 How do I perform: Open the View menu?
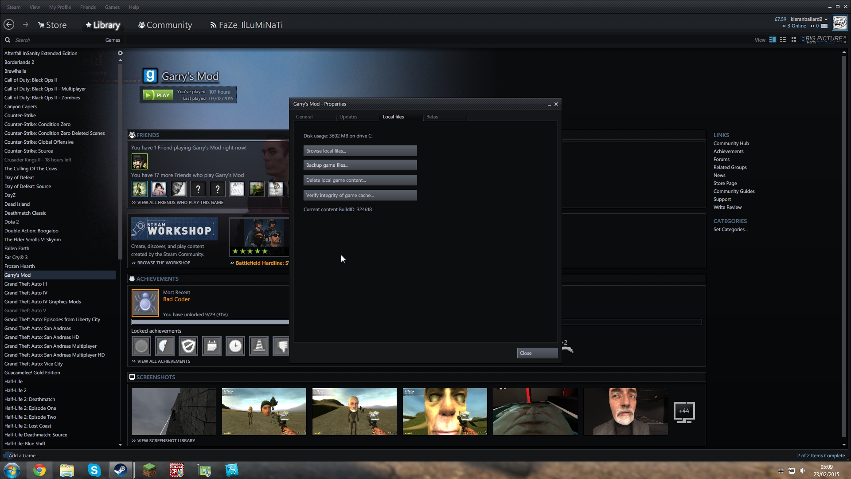pos(35,7)
